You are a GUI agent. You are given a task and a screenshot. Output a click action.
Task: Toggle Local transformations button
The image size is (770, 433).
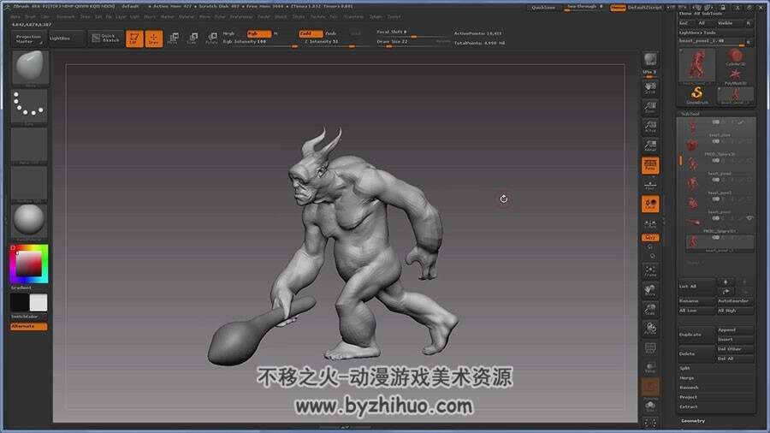[650, 205]
